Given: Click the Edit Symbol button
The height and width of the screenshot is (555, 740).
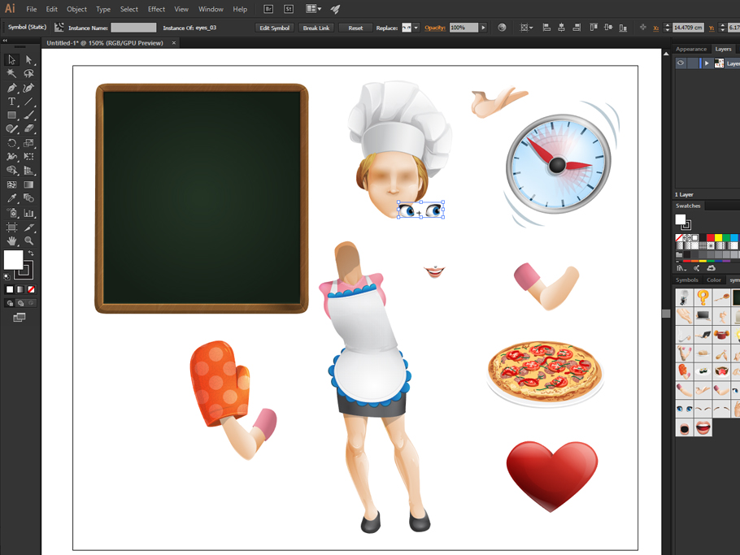Looking at the screenshot, I should click(274, 28).
